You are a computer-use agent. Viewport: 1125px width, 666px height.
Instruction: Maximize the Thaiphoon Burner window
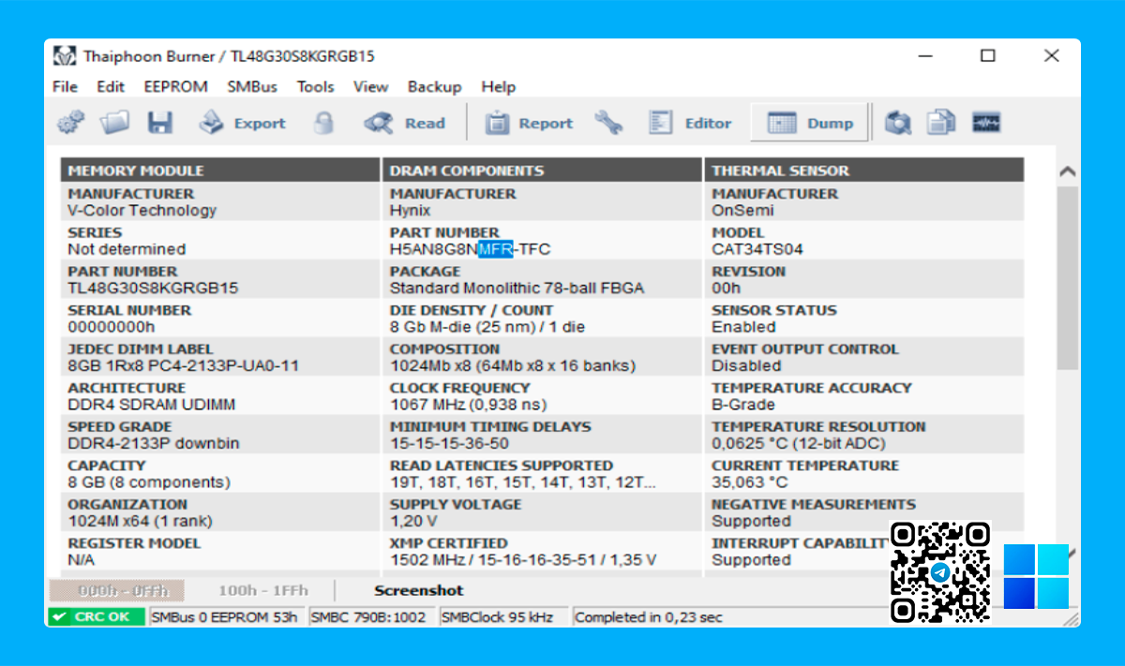pos(987,56)
